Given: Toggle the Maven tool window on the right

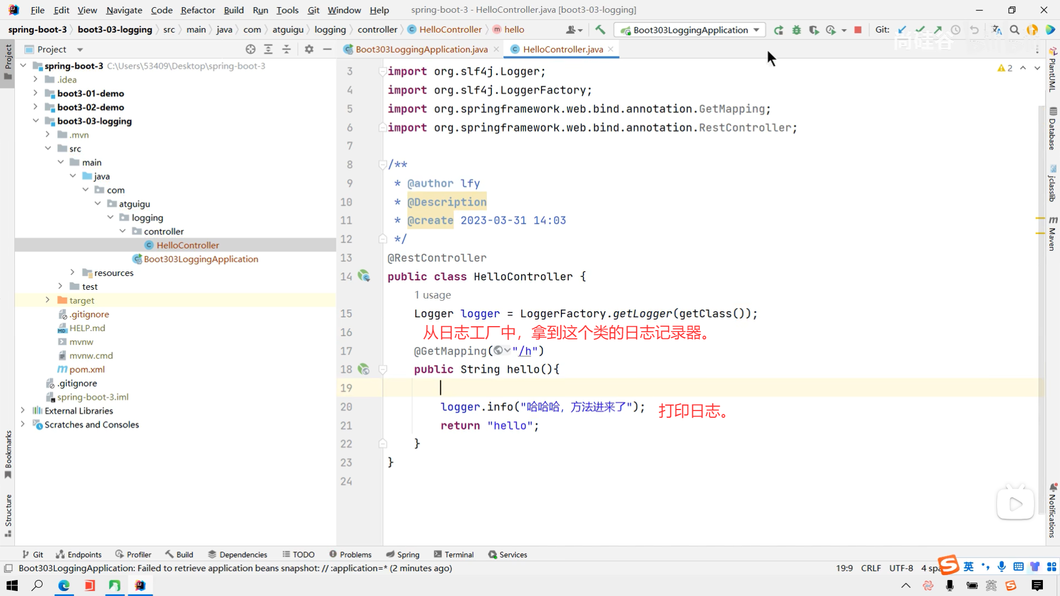Looking at the screenshot, I should (x=1052, y=235).
